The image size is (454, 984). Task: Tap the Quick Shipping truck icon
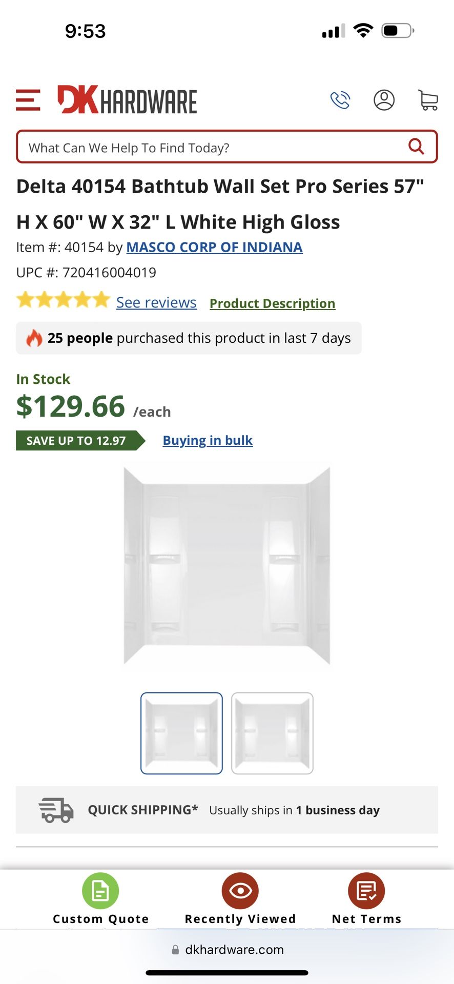[x=56, y=810]
